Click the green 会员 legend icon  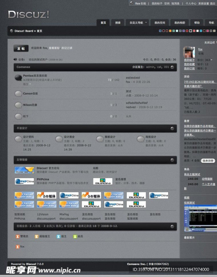pyautogui.click(x=75, y=236)
